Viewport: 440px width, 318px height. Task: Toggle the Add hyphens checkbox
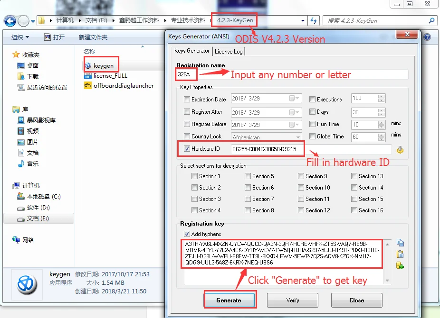point(187,234)
